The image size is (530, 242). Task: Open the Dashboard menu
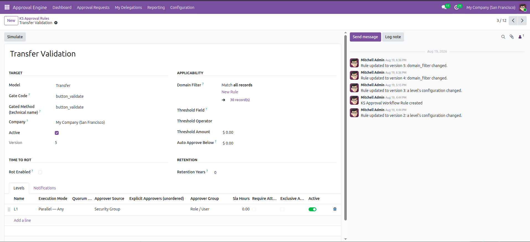click(x=62, y=7)
